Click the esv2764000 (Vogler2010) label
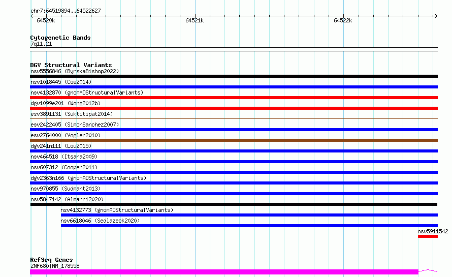Screen dimensions: 452x277 (66, 135)
